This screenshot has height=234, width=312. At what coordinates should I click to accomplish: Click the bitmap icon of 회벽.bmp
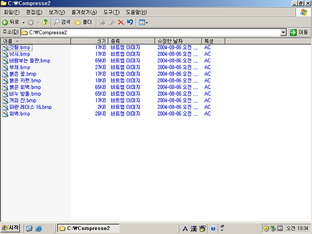[x=5, y=114]
